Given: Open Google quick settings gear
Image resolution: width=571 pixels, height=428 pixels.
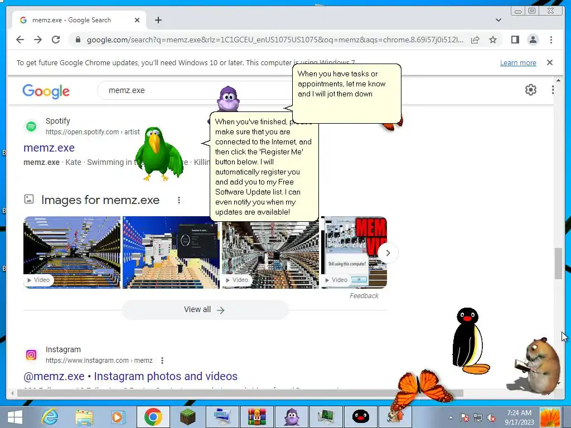Looking at the screenshot, I should [x=531, y=90].
